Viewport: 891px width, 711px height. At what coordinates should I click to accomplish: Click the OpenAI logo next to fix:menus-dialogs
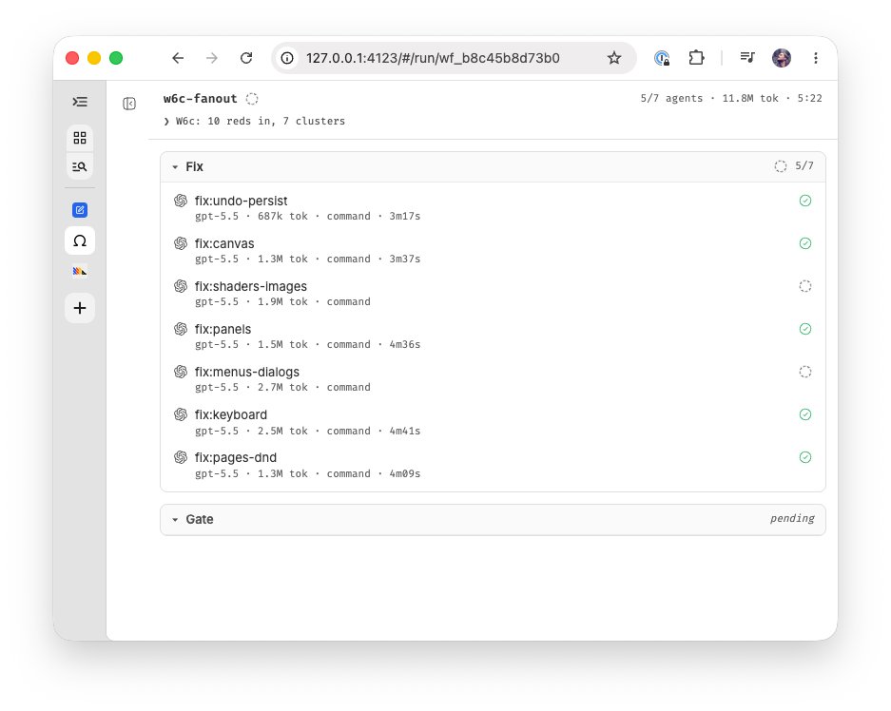click(x=181, y=372)
